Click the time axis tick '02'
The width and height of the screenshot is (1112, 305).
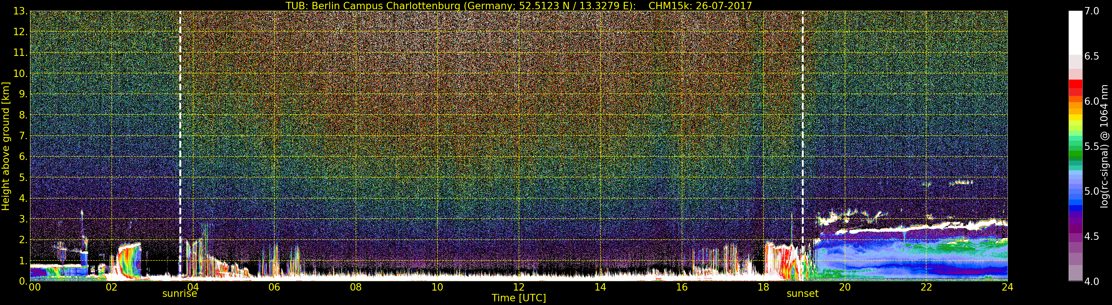112,287
